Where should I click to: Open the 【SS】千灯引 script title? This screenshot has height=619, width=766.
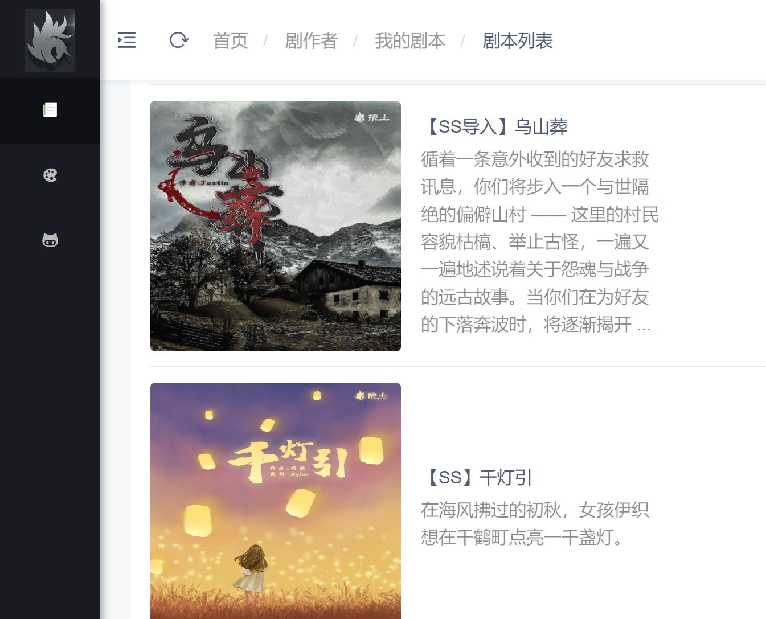477,477
